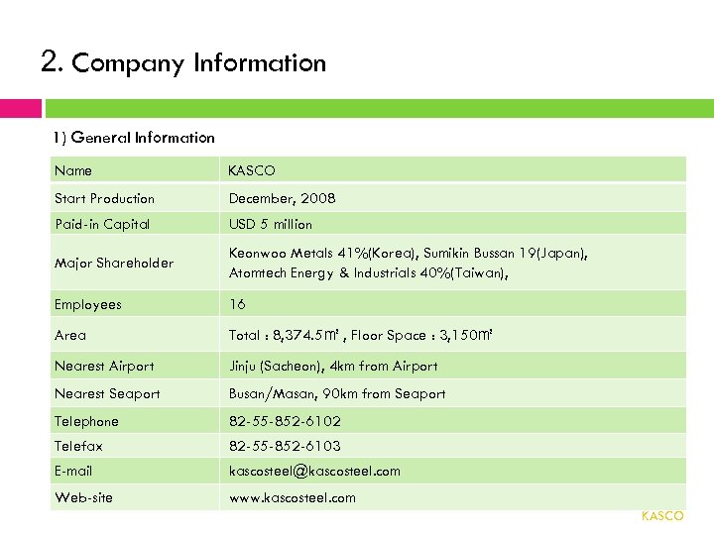Select the Major Shareholder label cell

tap(114, 263)
